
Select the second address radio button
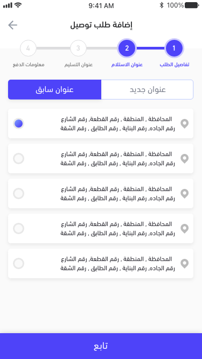[18, 159]
